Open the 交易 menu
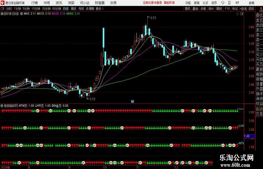 (113, 3)
